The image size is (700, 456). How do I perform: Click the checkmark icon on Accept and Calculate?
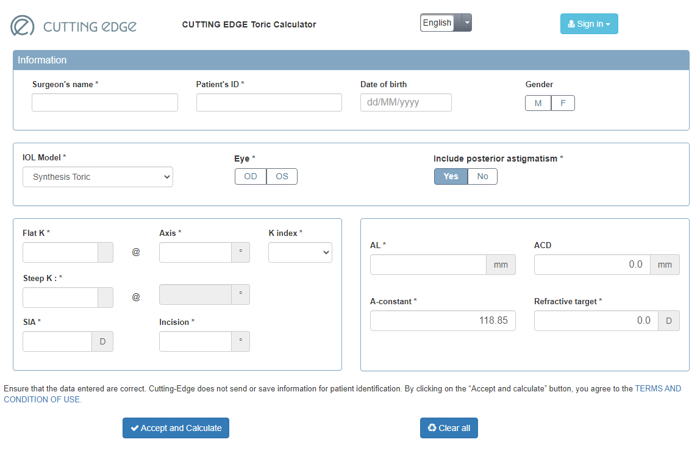134,429
